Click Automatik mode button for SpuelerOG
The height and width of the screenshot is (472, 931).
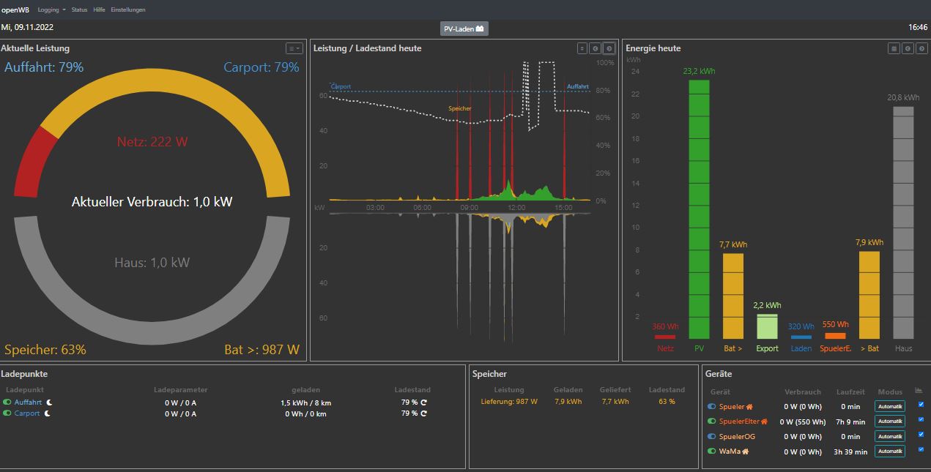[889, 436]
